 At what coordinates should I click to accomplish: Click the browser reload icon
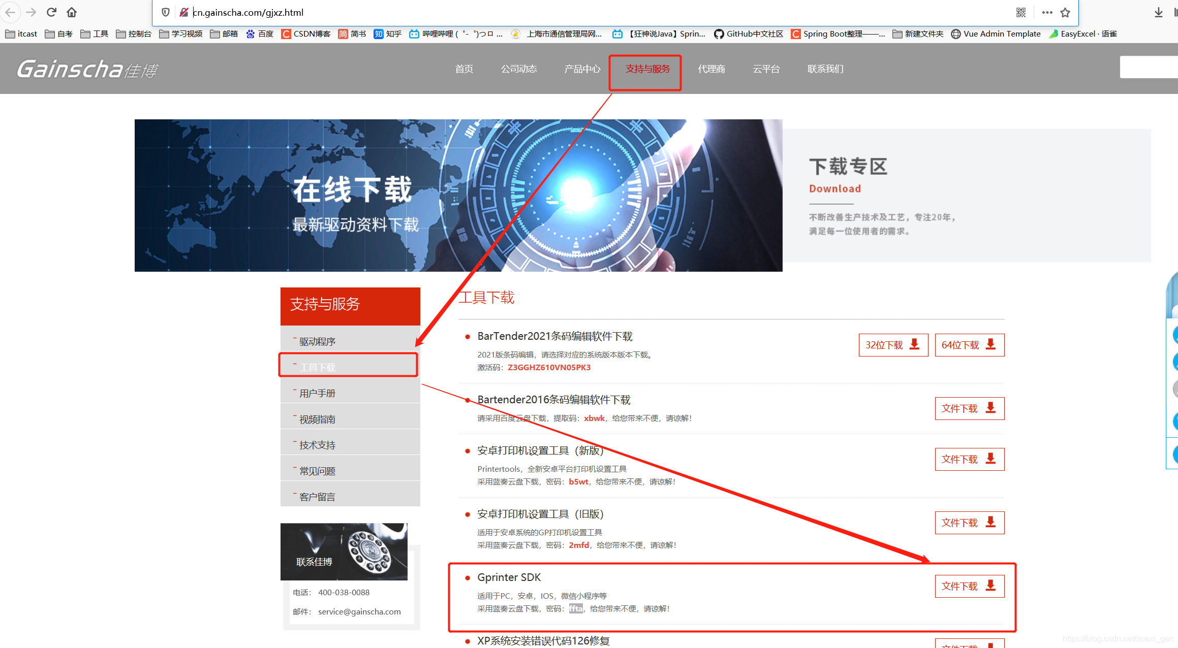[x=51, y=12]
